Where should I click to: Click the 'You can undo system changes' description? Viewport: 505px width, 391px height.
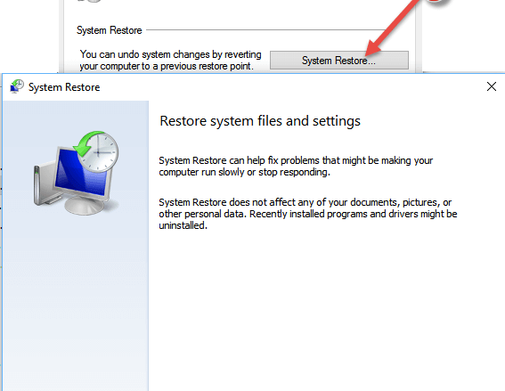coord(170,60)
